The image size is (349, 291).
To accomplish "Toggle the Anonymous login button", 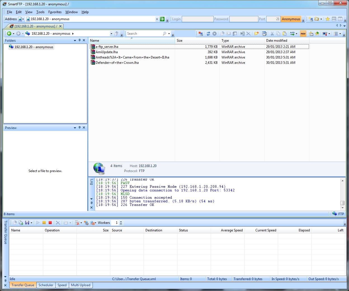I will coord(291,19).
